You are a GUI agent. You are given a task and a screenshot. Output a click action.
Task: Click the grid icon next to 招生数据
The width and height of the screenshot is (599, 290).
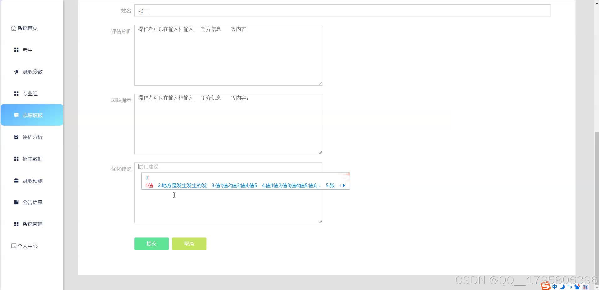(16, 159)
